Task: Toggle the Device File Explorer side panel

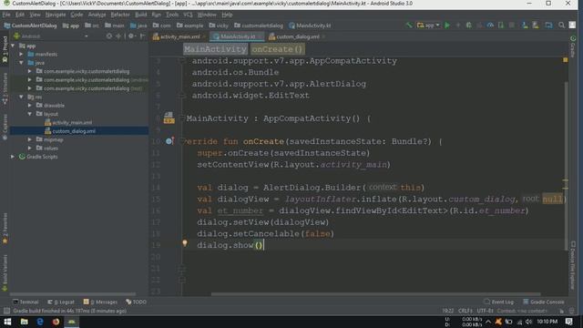Action: [573, 265]
